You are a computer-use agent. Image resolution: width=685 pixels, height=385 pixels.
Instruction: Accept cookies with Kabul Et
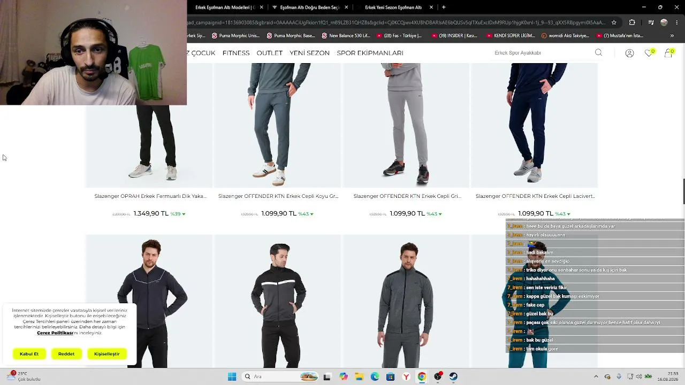[29, 354]
